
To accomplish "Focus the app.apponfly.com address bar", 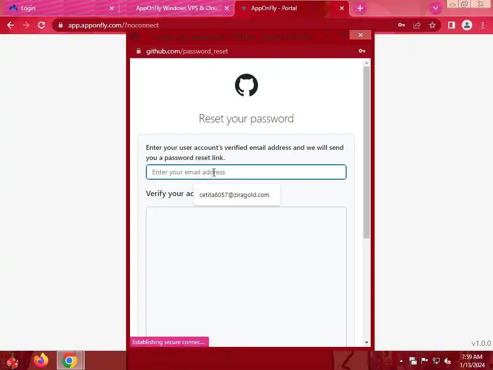I will 226,25.
